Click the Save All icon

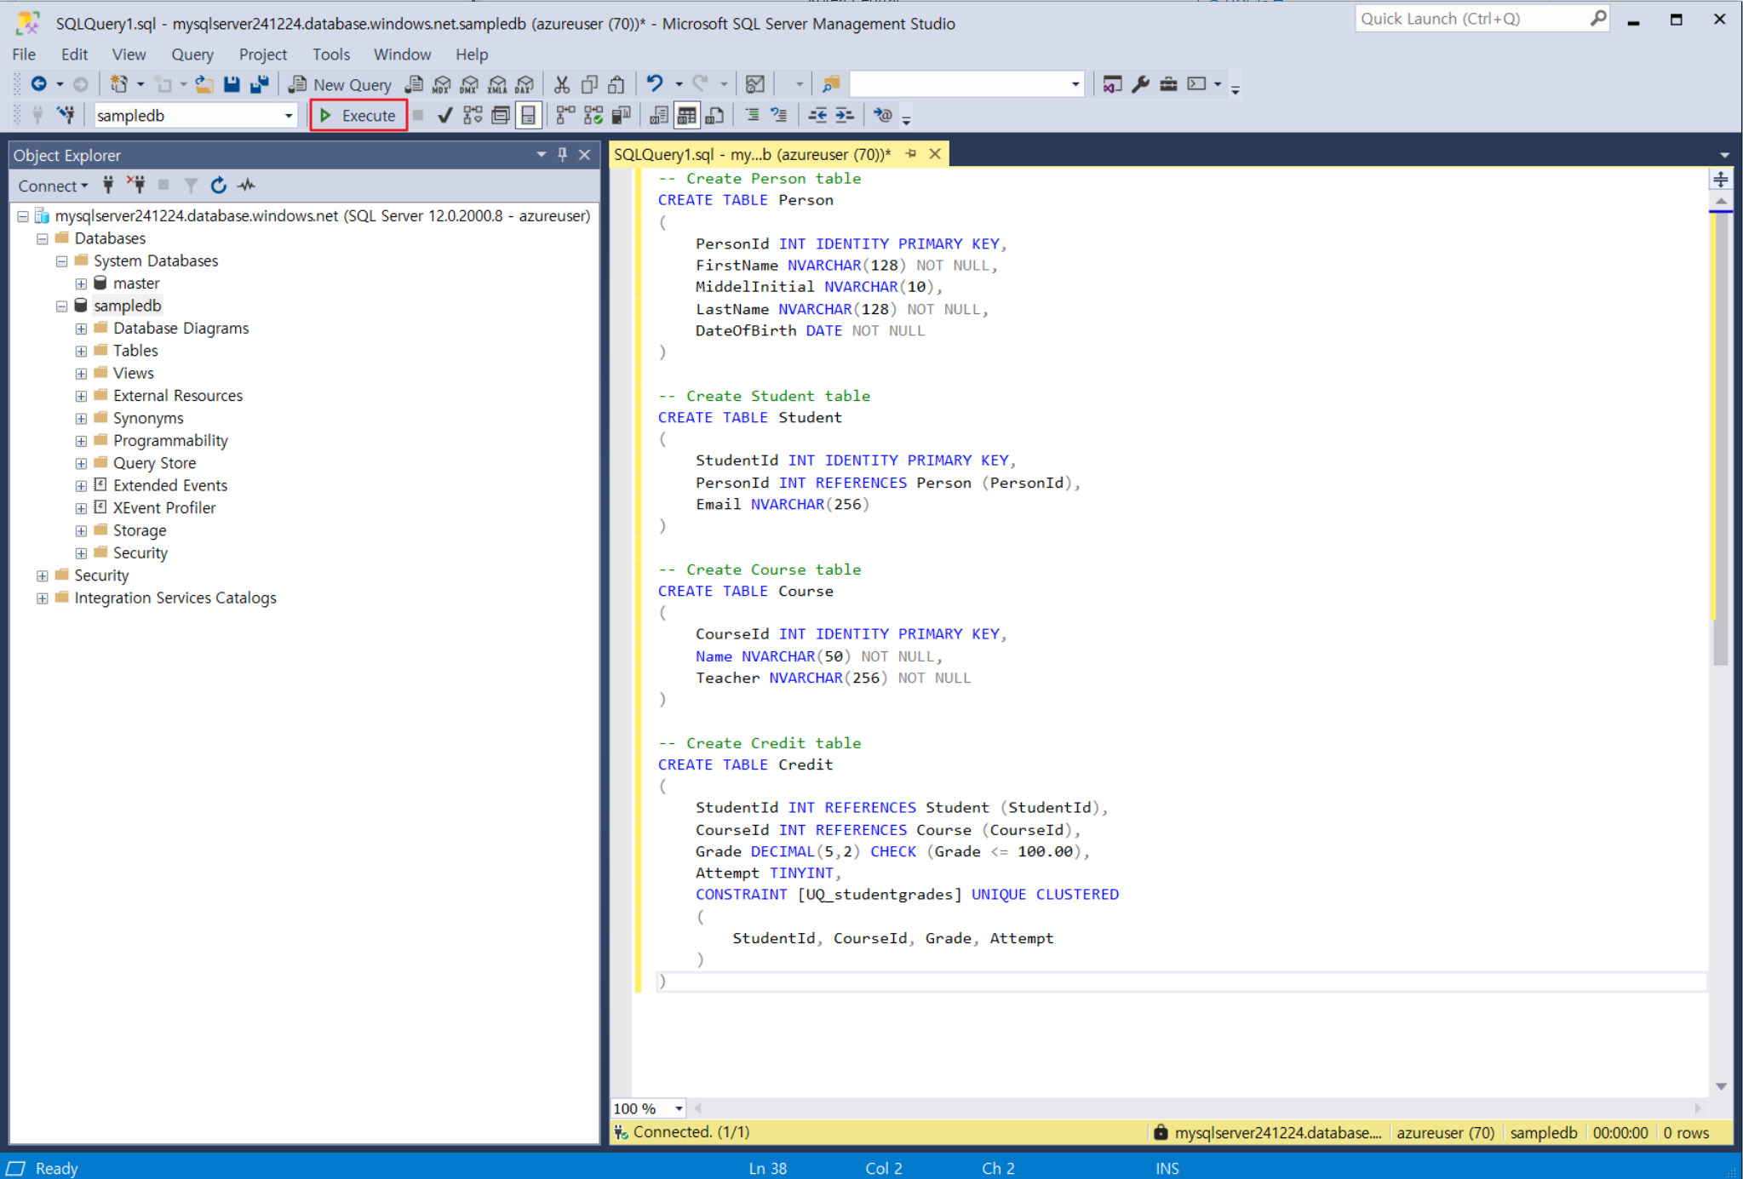point(260,84)
